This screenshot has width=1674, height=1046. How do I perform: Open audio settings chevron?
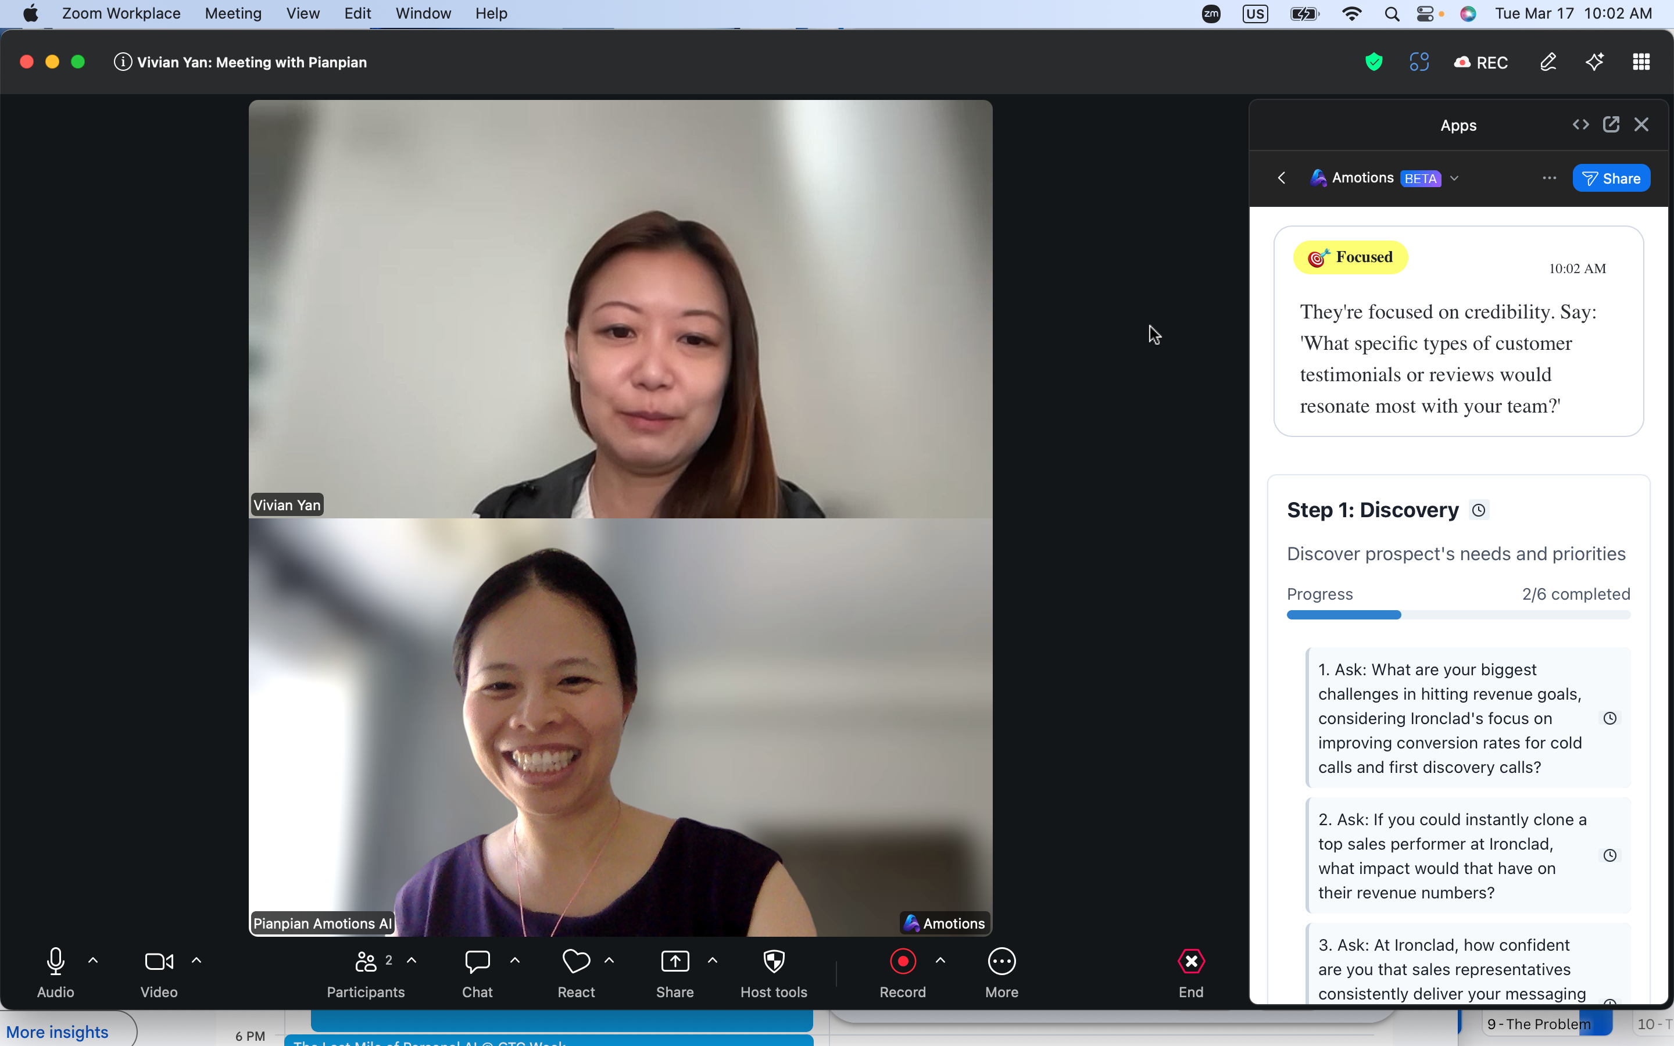[x=94, y=960]
